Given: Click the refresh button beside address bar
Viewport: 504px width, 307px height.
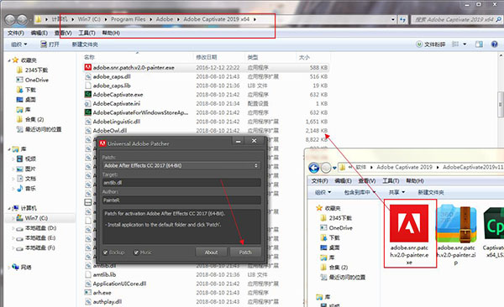Looking at the screenshot, I should point(402,19).
